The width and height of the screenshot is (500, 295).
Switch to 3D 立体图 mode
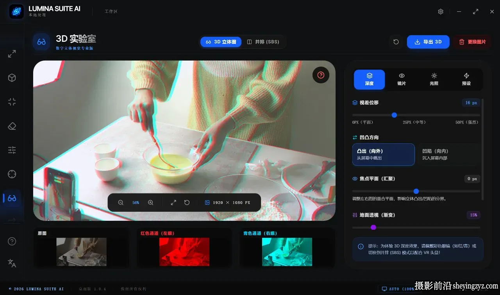(221, 42)
